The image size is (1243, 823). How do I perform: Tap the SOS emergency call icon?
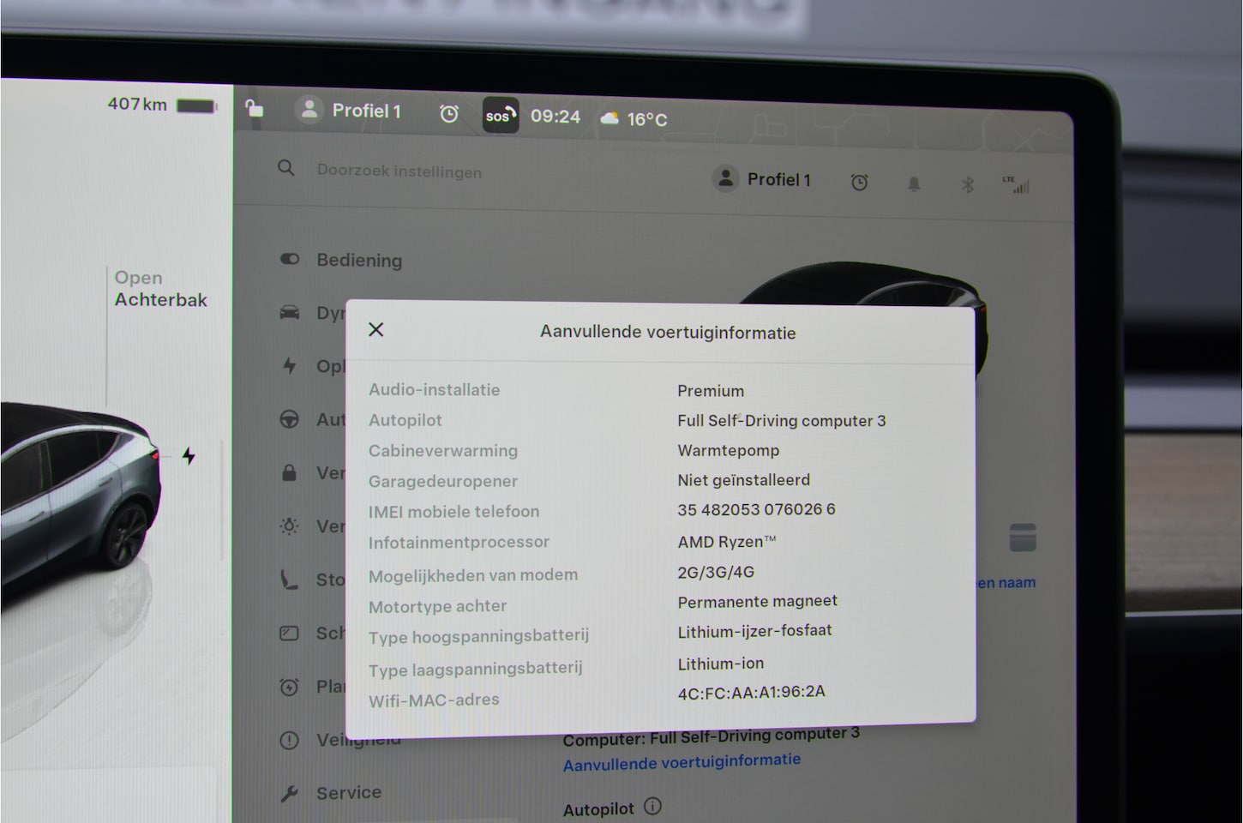click(x=500, y=116)
